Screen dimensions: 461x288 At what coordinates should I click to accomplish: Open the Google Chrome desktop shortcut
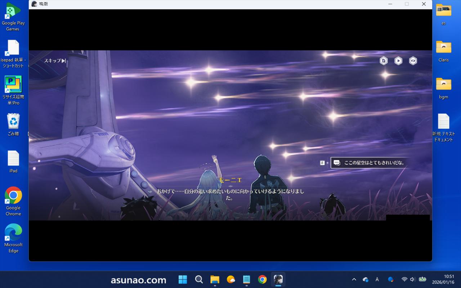pyautogui.click(x=13, y=201)
